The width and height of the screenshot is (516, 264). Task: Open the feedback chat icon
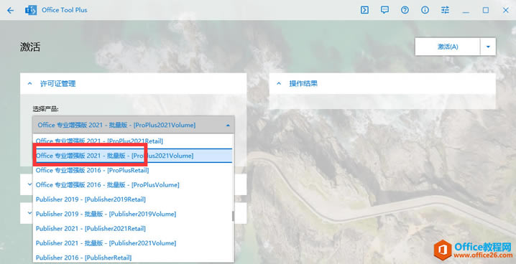coord(384,10)
